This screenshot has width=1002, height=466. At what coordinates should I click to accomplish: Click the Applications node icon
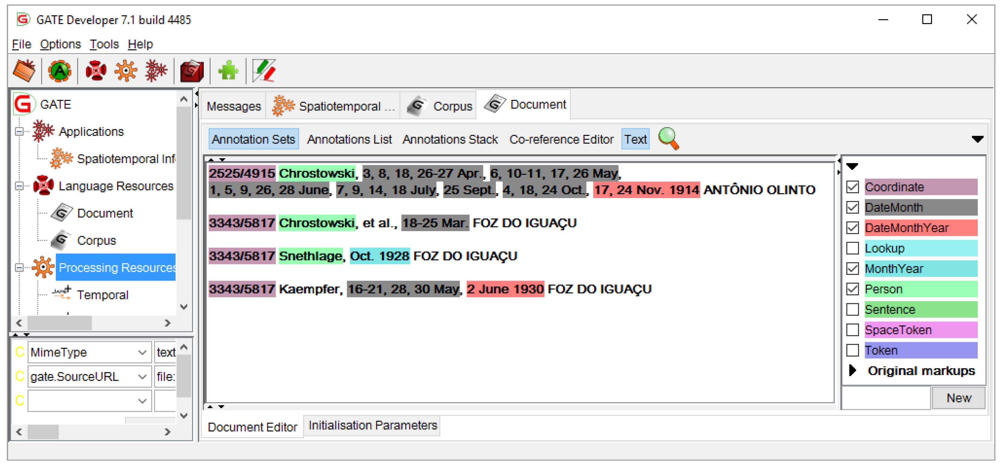click(43, 131)
